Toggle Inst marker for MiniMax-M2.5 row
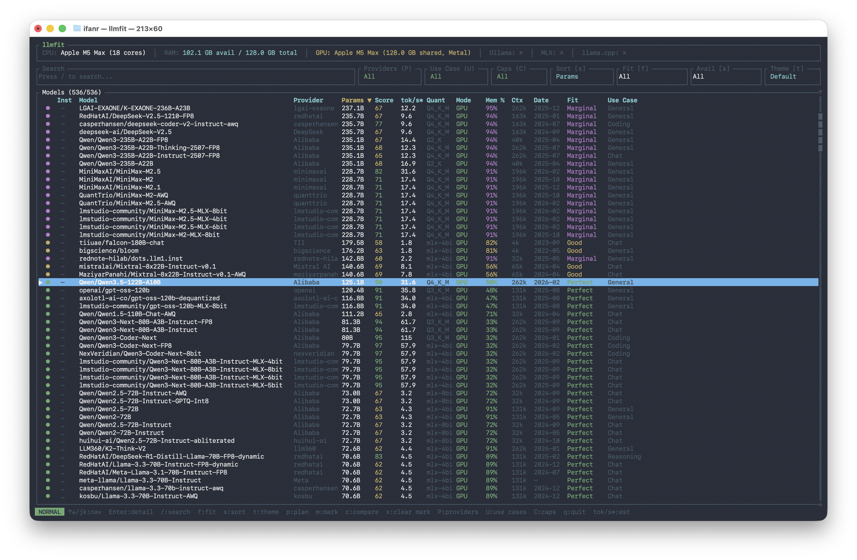Viewport: 857px width, 560px height. click(x=63, y=171)
